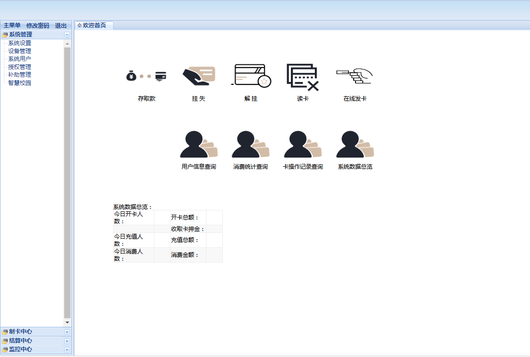Open the 主菜单 menu

(x=12, y=26)
